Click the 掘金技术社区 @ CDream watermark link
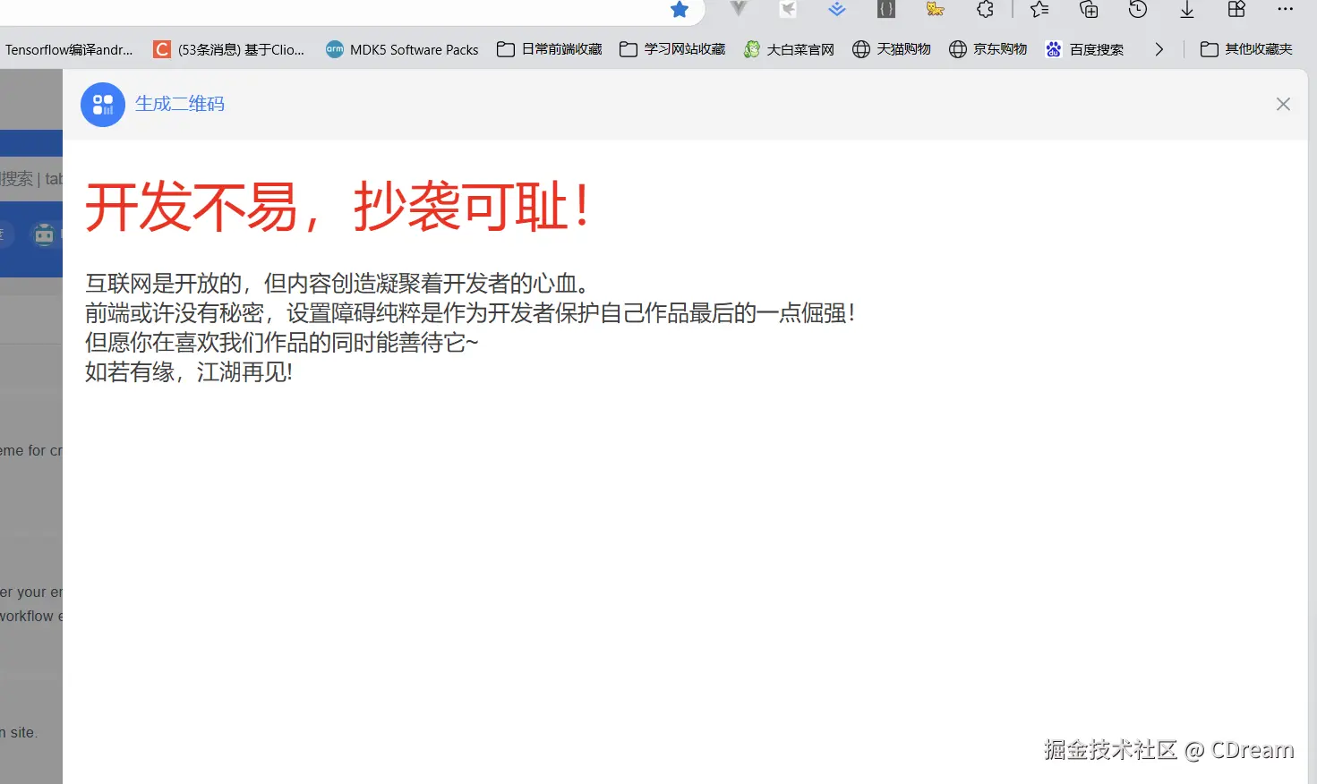This screenshot has height=784, width=1317. click(x=1167, y=750)
